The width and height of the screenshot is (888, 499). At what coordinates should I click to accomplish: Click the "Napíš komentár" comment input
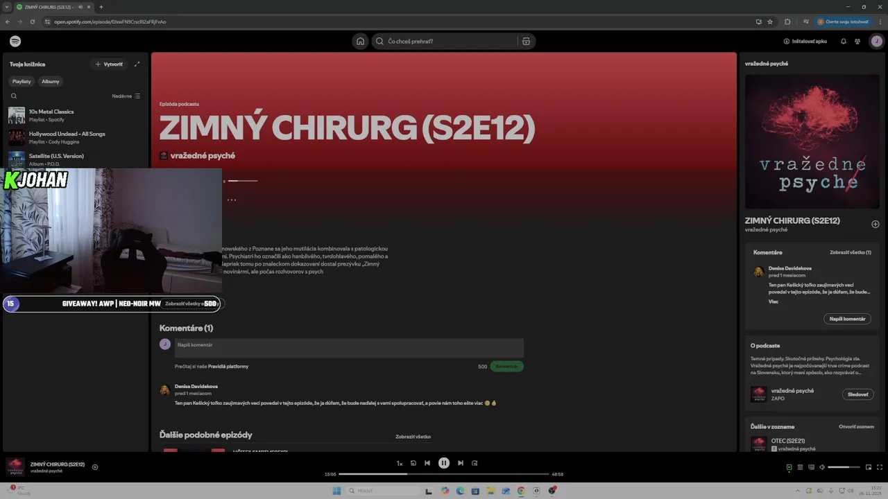coord(349,347)
